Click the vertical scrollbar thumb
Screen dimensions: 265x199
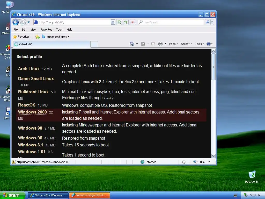click(214, 67)
